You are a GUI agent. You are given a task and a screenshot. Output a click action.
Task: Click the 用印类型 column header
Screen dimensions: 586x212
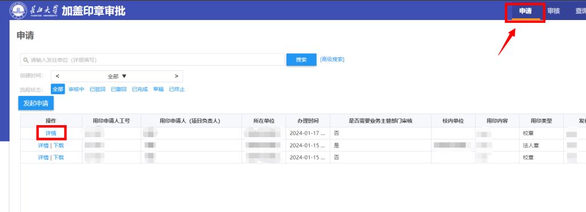541,121
